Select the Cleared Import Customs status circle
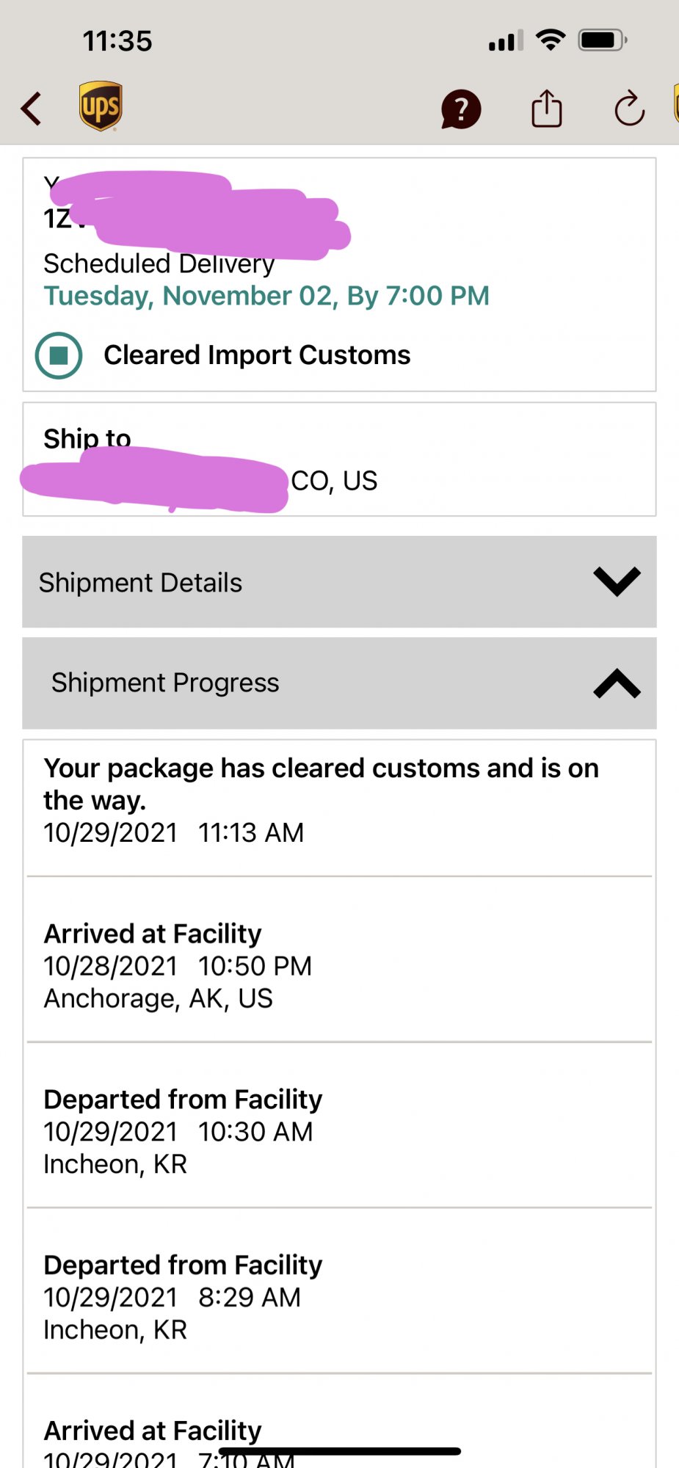Image resolution: width=679 pixels, height=1468 pixels. click(59, 355)
